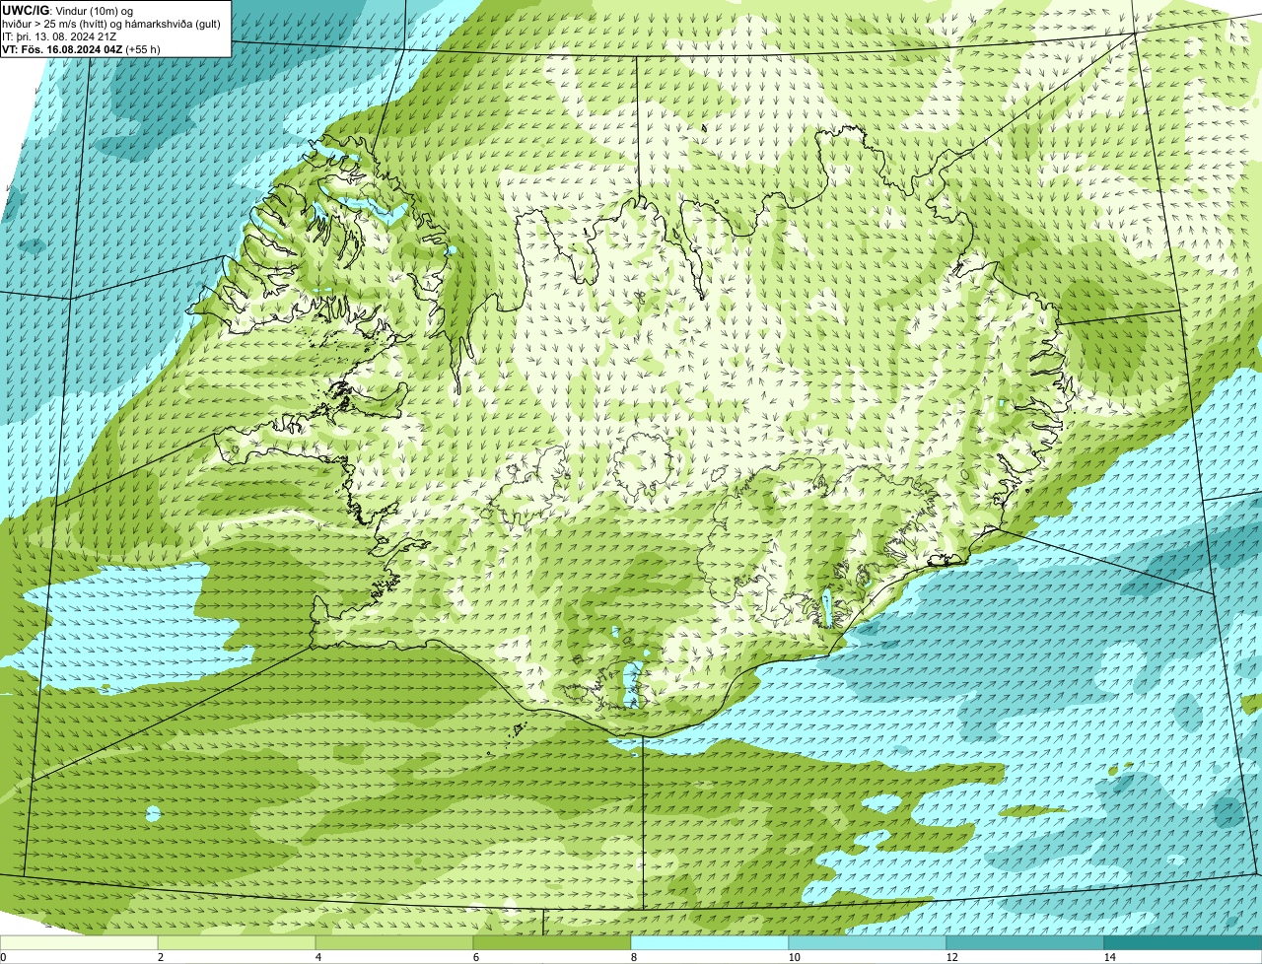The height and width of the screenshot is (964, 1262).
Task: Click the '6' label on the color scale
Action: [x=475, y=957]
